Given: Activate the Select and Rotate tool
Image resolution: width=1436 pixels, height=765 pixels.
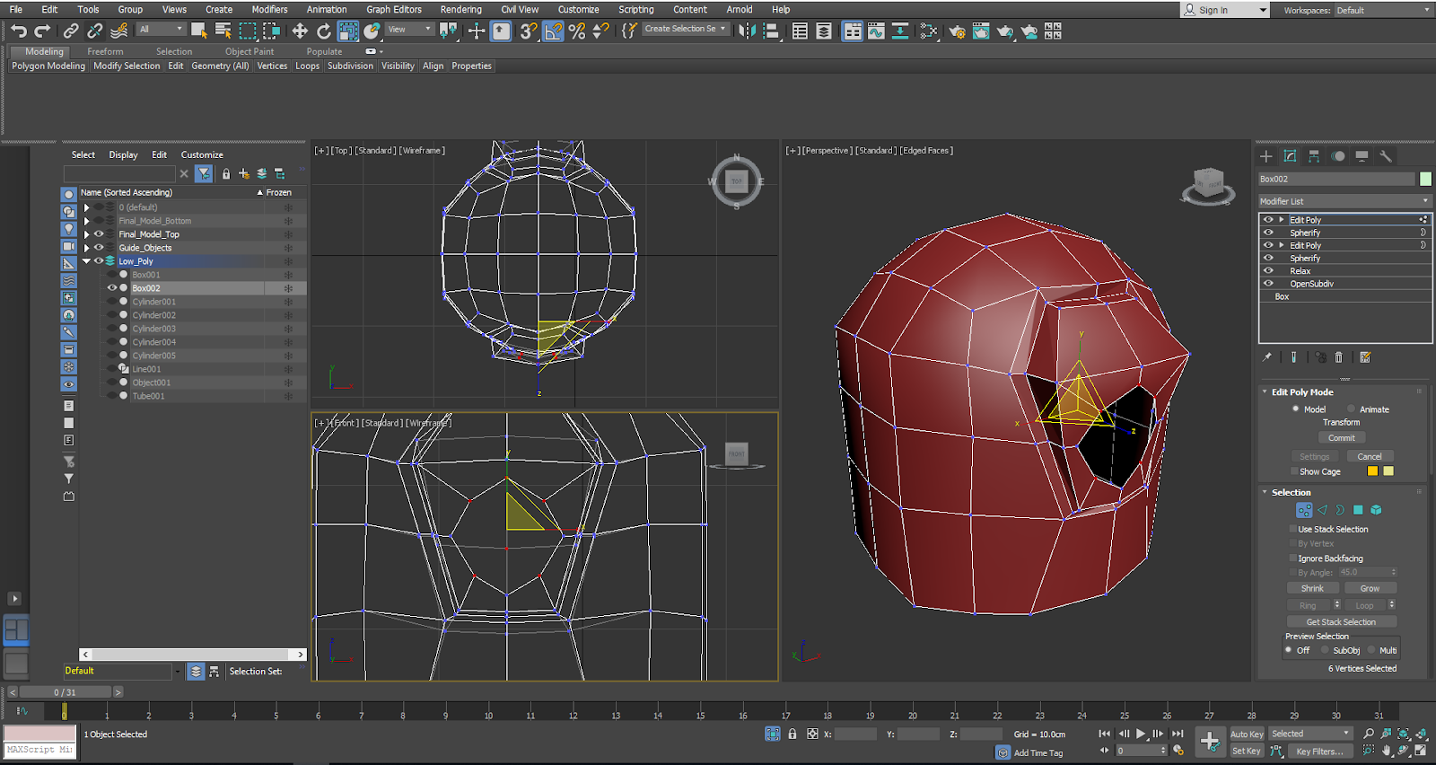Looking at the screenshot, I should click(324, 31).
